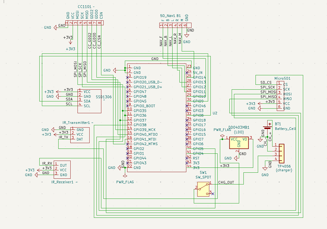This screenshot has height=229, width=327.
Task: Select the GPIO14 pin label on U2
Action: [199, 78]
